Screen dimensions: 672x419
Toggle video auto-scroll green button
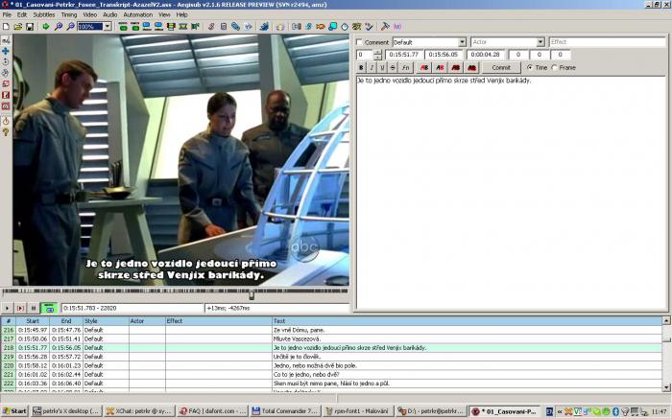[49, 308]
